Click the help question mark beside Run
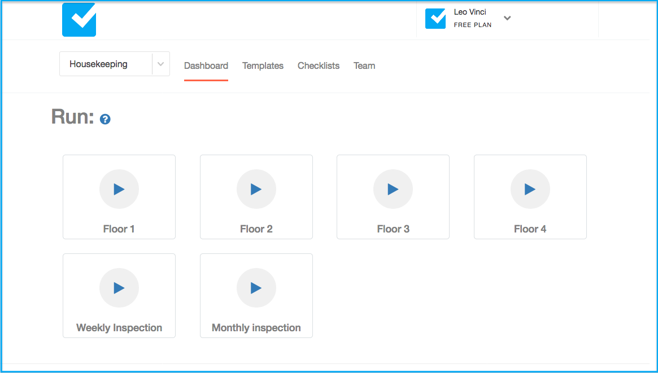 [105, 120]
